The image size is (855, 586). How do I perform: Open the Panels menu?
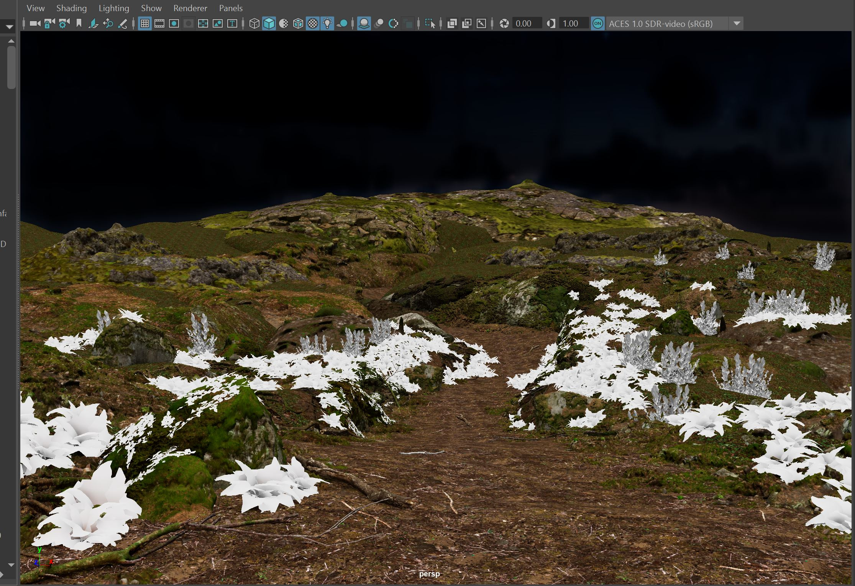(231, 8)
